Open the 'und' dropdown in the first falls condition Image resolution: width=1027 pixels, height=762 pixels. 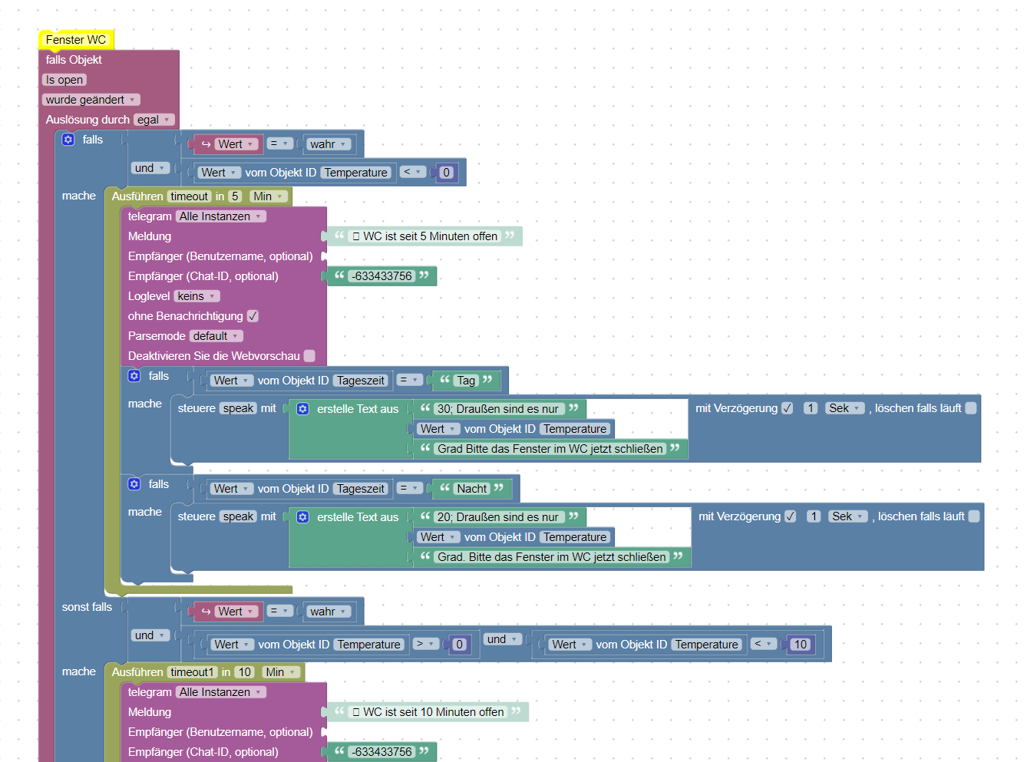click(x=150, y=168)
